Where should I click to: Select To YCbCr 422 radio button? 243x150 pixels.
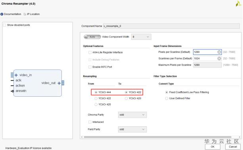pyautogui.click(x=126, y=92)
